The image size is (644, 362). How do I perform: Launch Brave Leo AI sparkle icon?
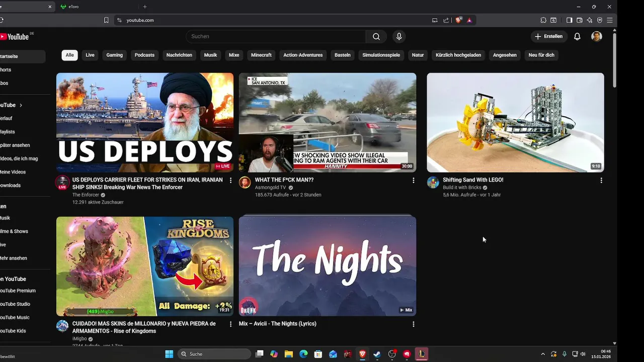pos(590,20)
